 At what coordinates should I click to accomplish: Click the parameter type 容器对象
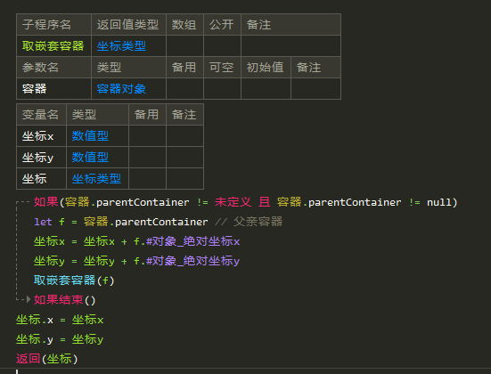point(128,89)
